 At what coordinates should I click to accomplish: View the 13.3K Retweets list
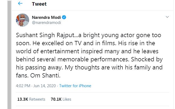click(x=31, y=99)
